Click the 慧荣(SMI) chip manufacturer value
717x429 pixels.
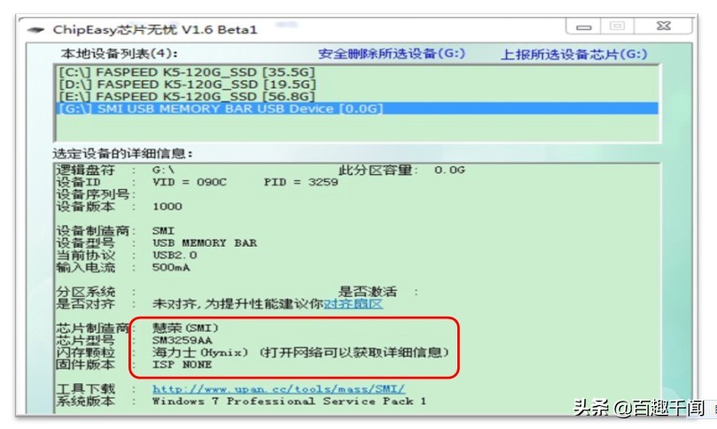click(185, 327)
